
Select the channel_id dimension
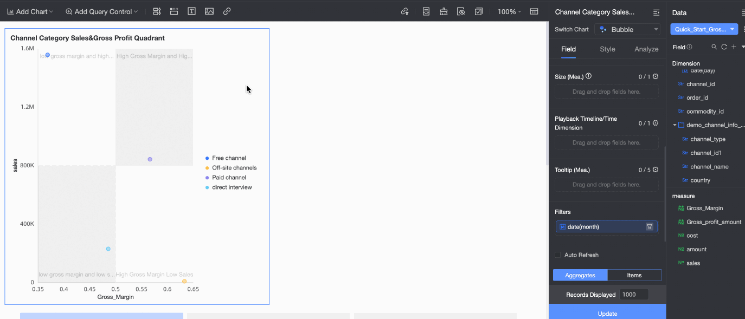(701, 84)
